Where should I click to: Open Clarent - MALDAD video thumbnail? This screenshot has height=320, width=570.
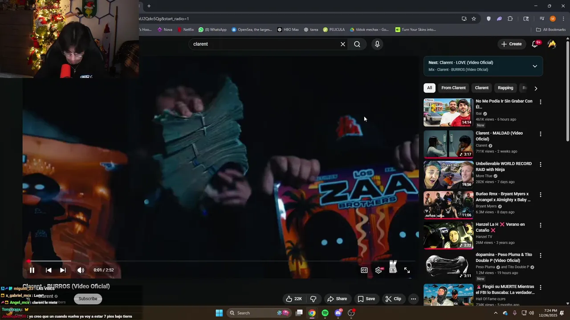coord(448,144)
